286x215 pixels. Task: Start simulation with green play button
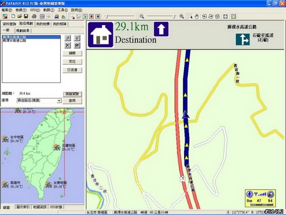[x=85, y=17]
